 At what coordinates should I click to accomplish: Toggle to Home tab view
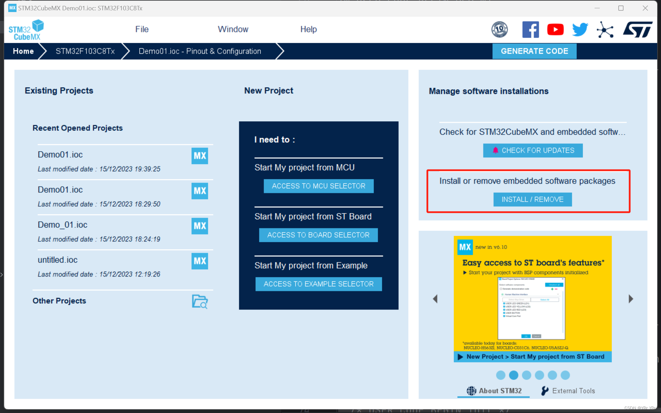point(23,51)
